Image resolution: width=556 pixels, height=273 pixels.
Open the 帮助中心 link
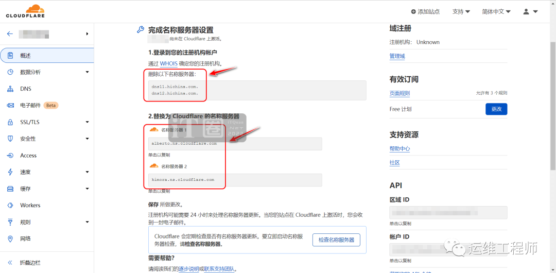pos(399,149)
